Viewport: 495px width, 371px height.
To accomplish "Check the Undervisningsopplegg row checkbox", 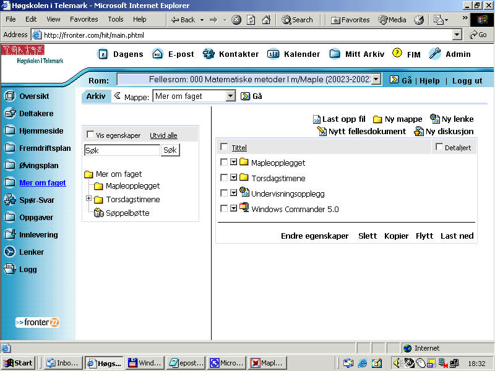I will (224, 193).
